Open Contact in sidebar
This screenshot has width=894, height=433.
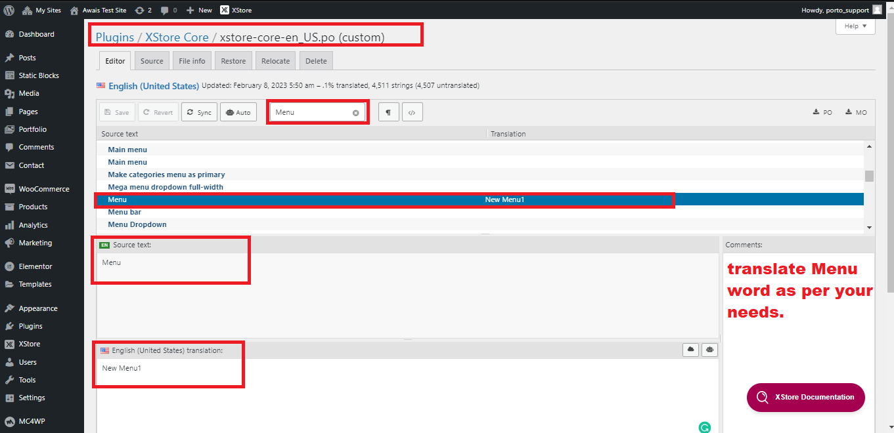32,165
